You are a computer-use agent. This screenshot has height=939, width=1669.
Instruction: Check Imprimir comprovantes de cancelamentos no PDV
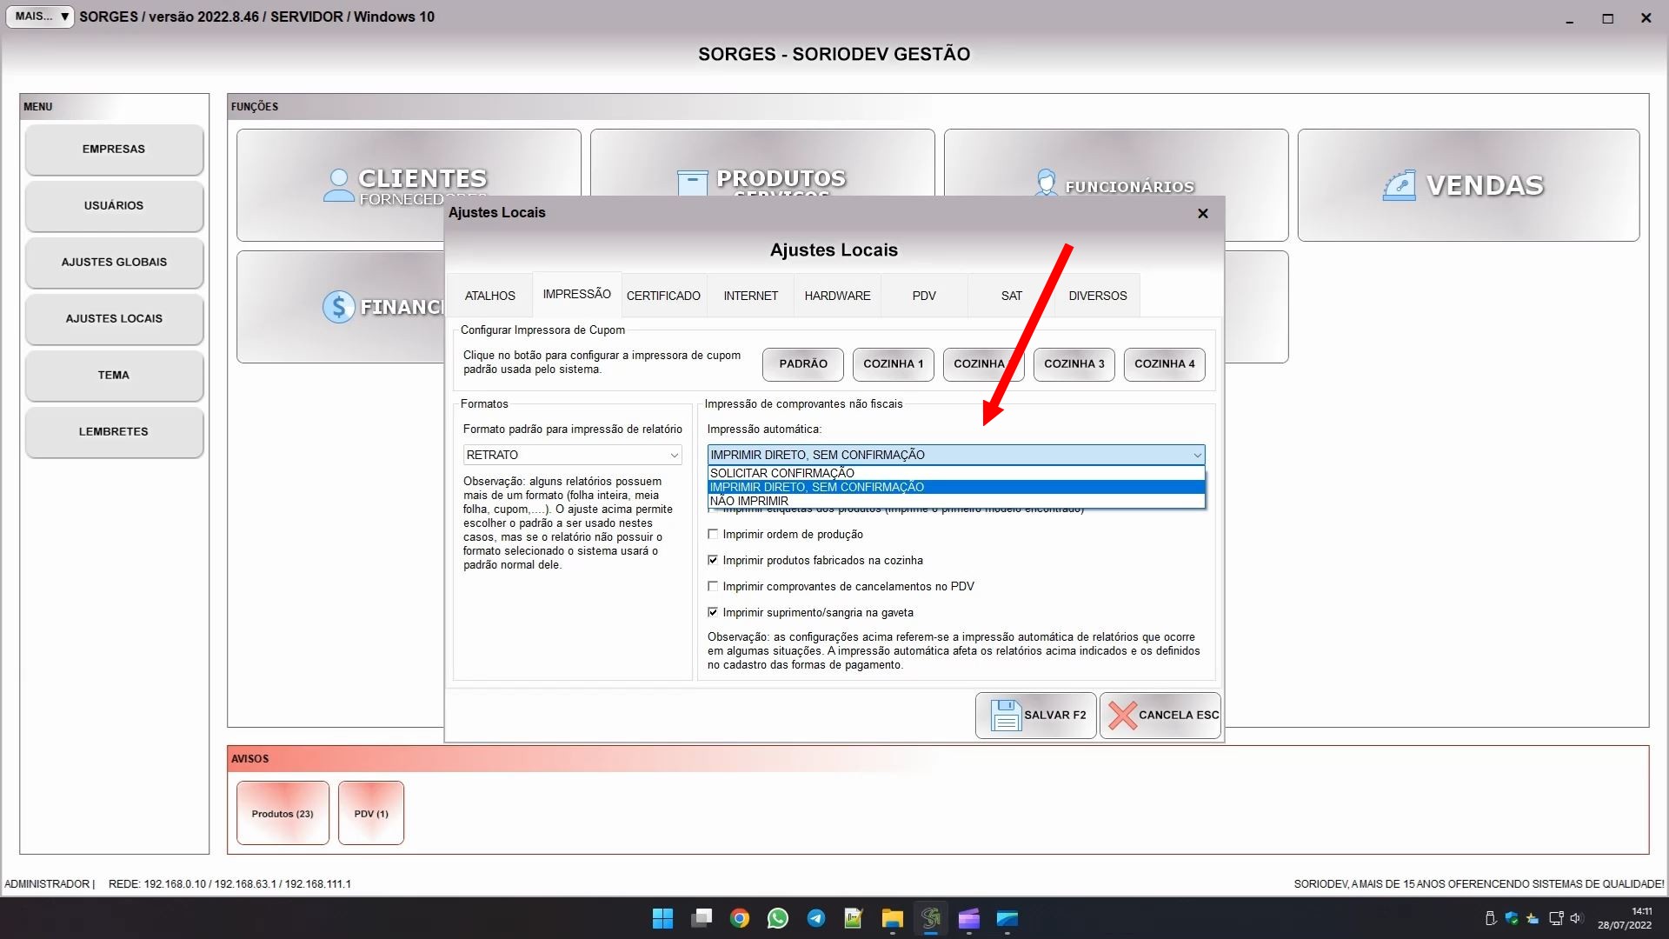point(713,587)
